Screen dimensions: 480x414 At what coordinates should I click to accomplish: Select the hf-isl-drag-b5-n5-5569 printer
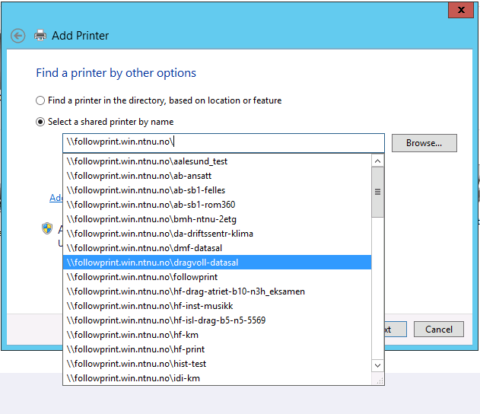point(217,320)
